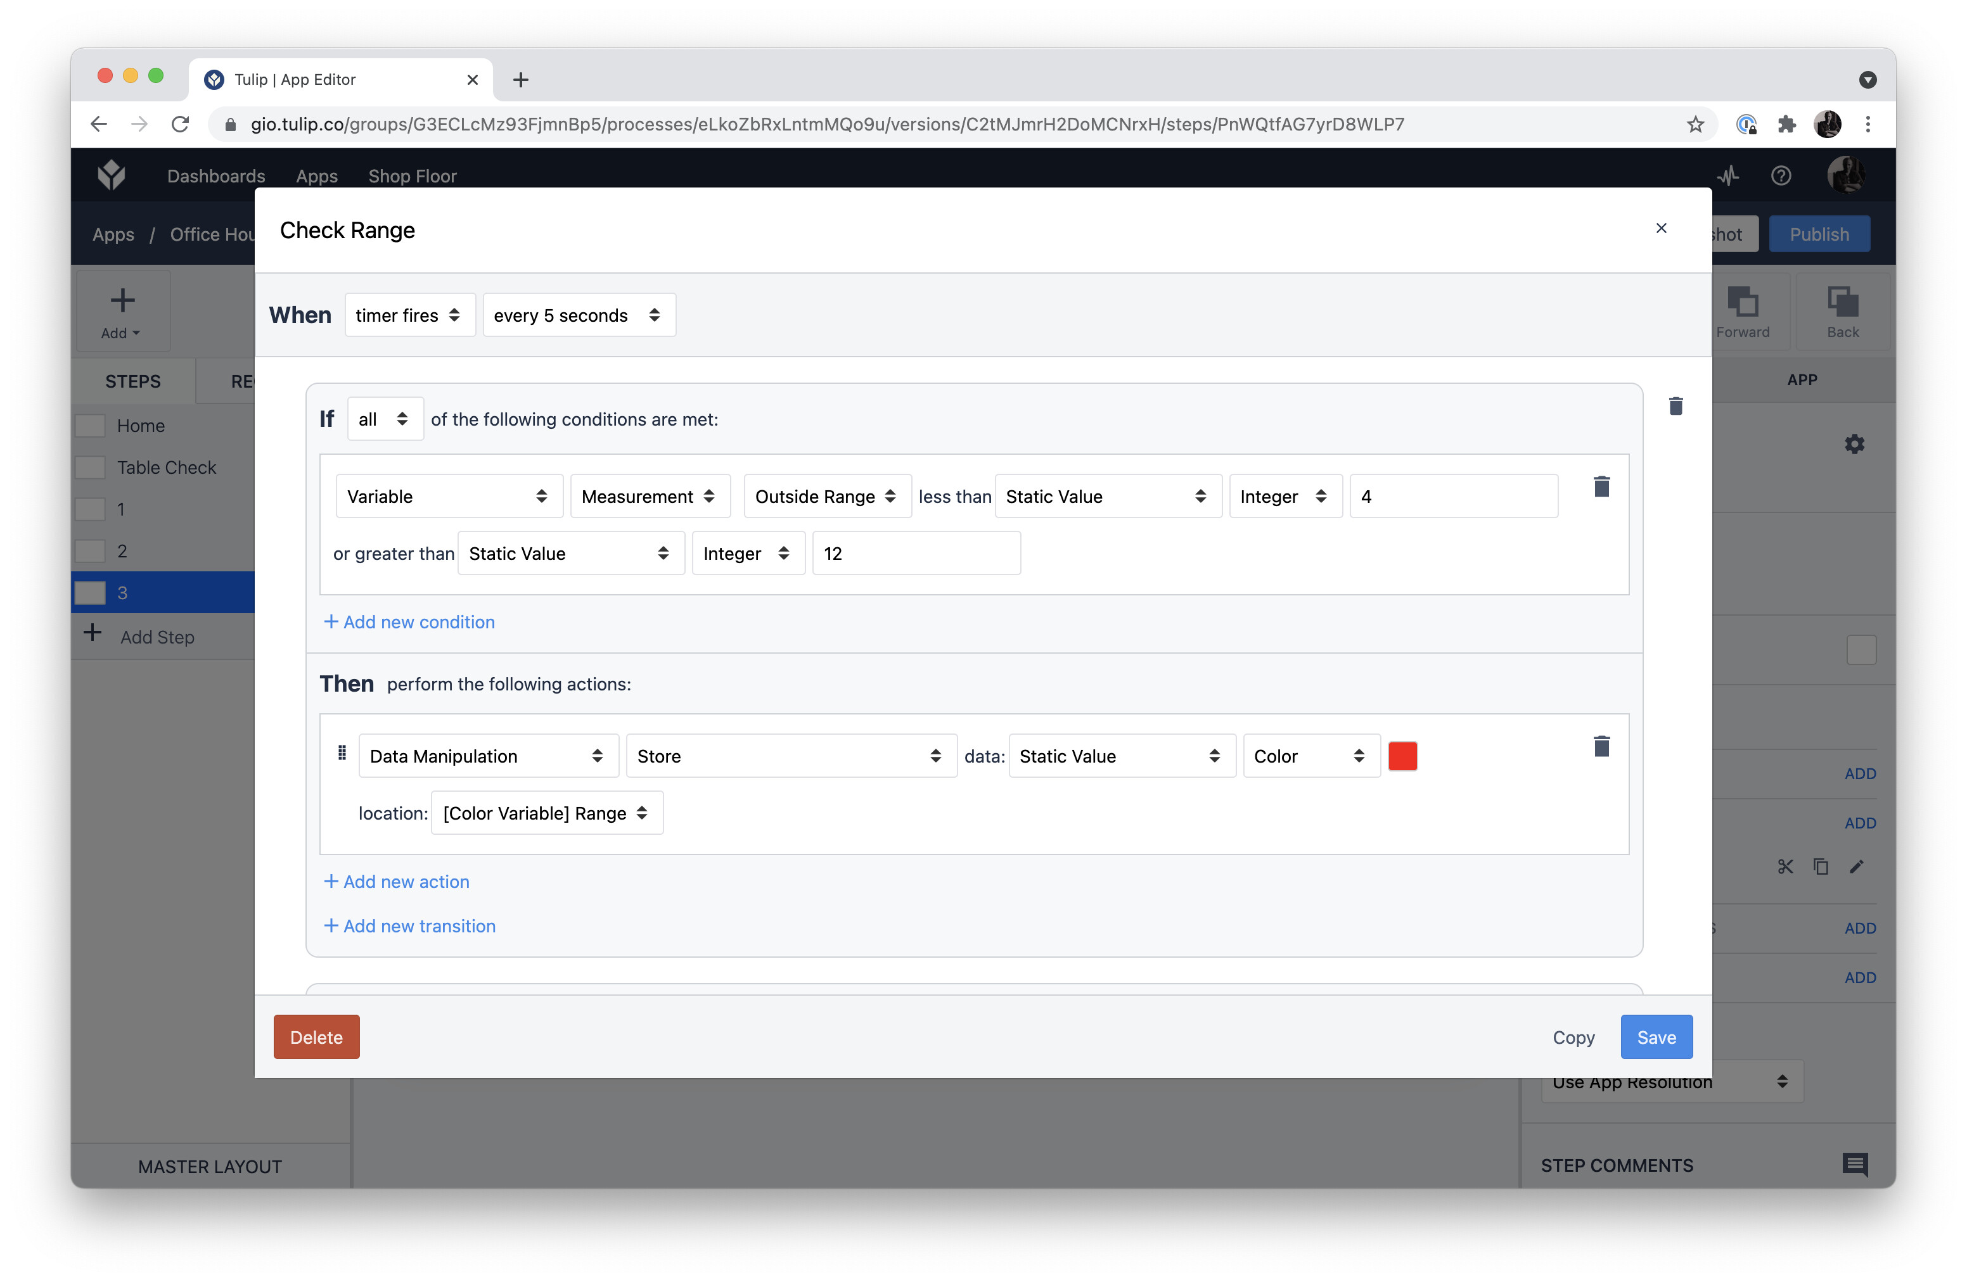Open the 'timer fires' trigger dropdown

(409, 315)
